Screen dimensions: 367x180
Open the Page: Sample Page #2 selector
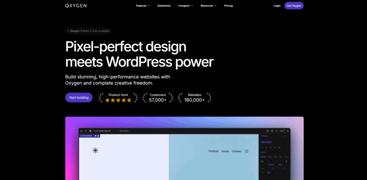(102, 131)
